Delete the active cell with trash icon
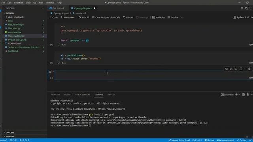 click(x=249, y=69)
